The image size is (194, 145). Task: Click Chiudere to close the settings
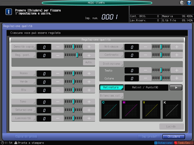click(x=174, y=137)
